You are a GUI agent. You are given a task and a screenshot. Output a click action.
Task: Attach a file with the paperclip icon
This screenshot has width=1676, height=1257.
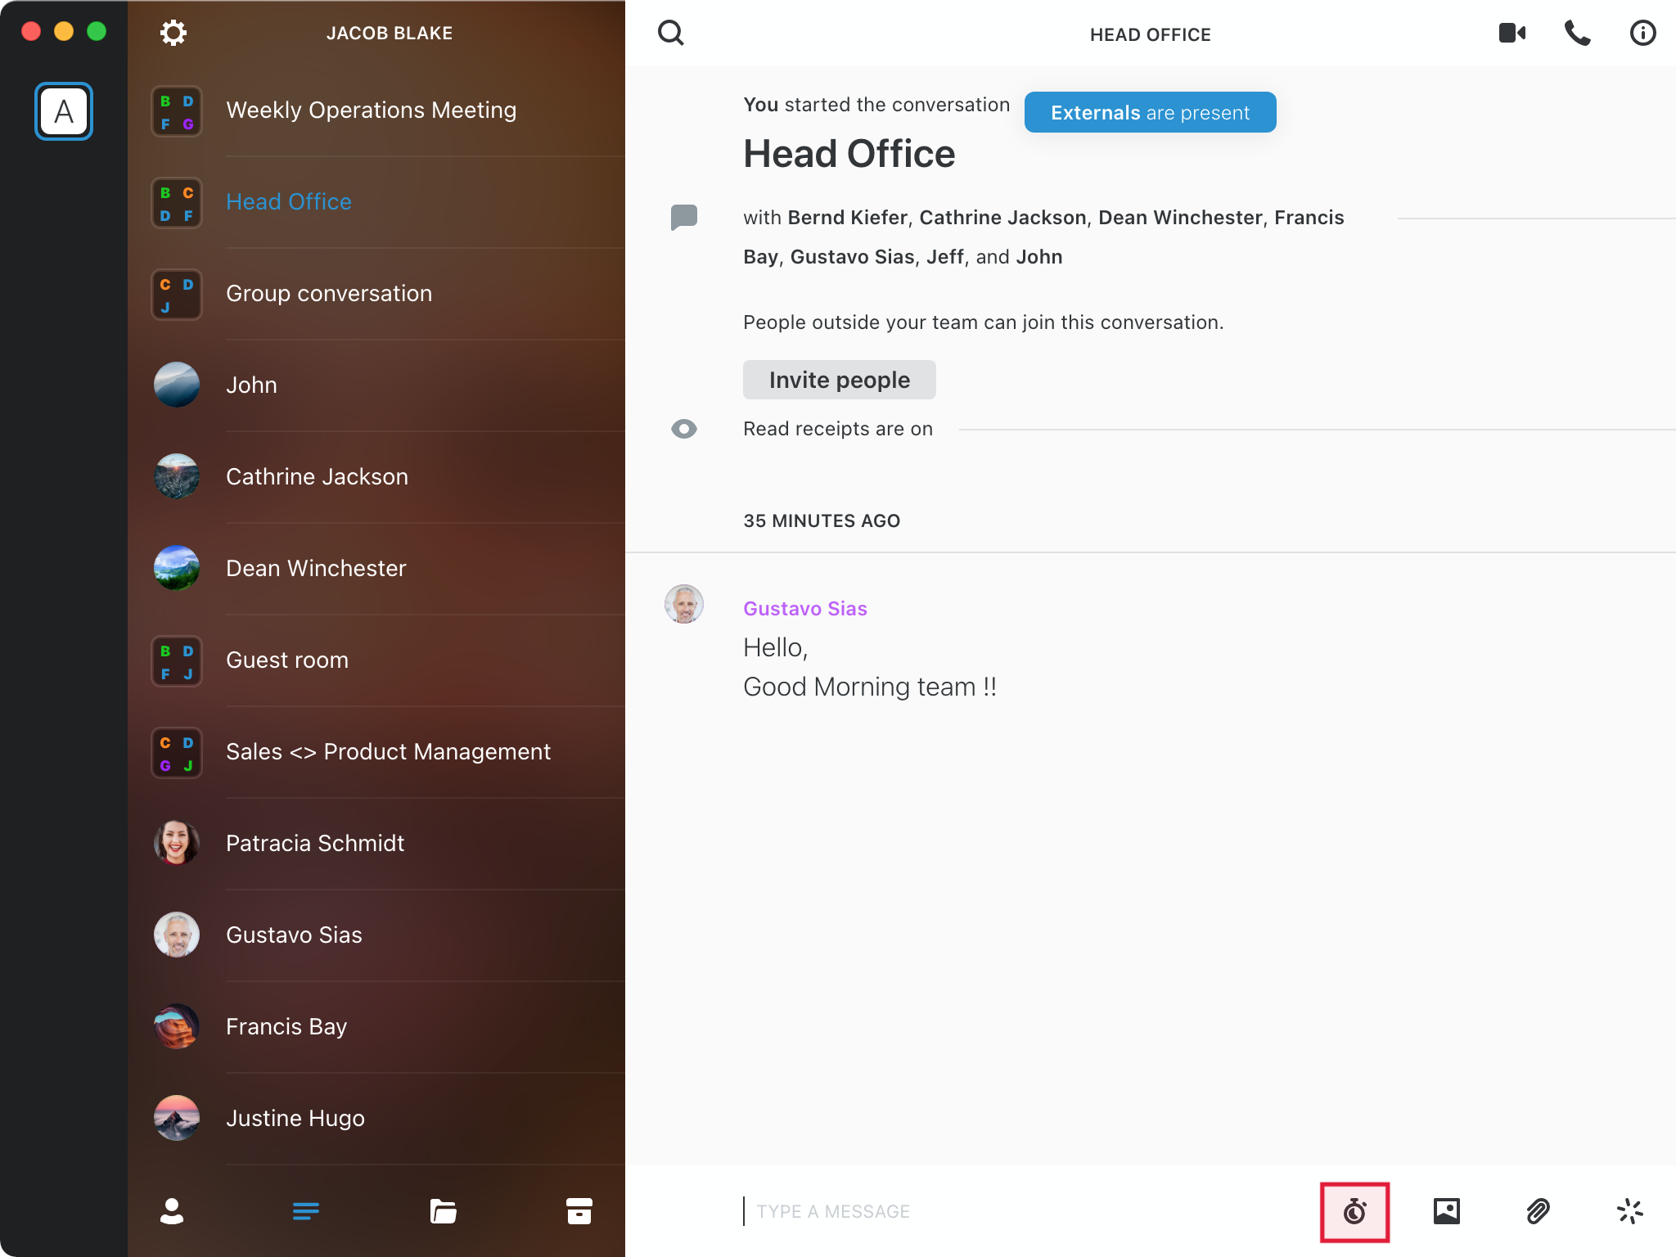point(1539,1211)
